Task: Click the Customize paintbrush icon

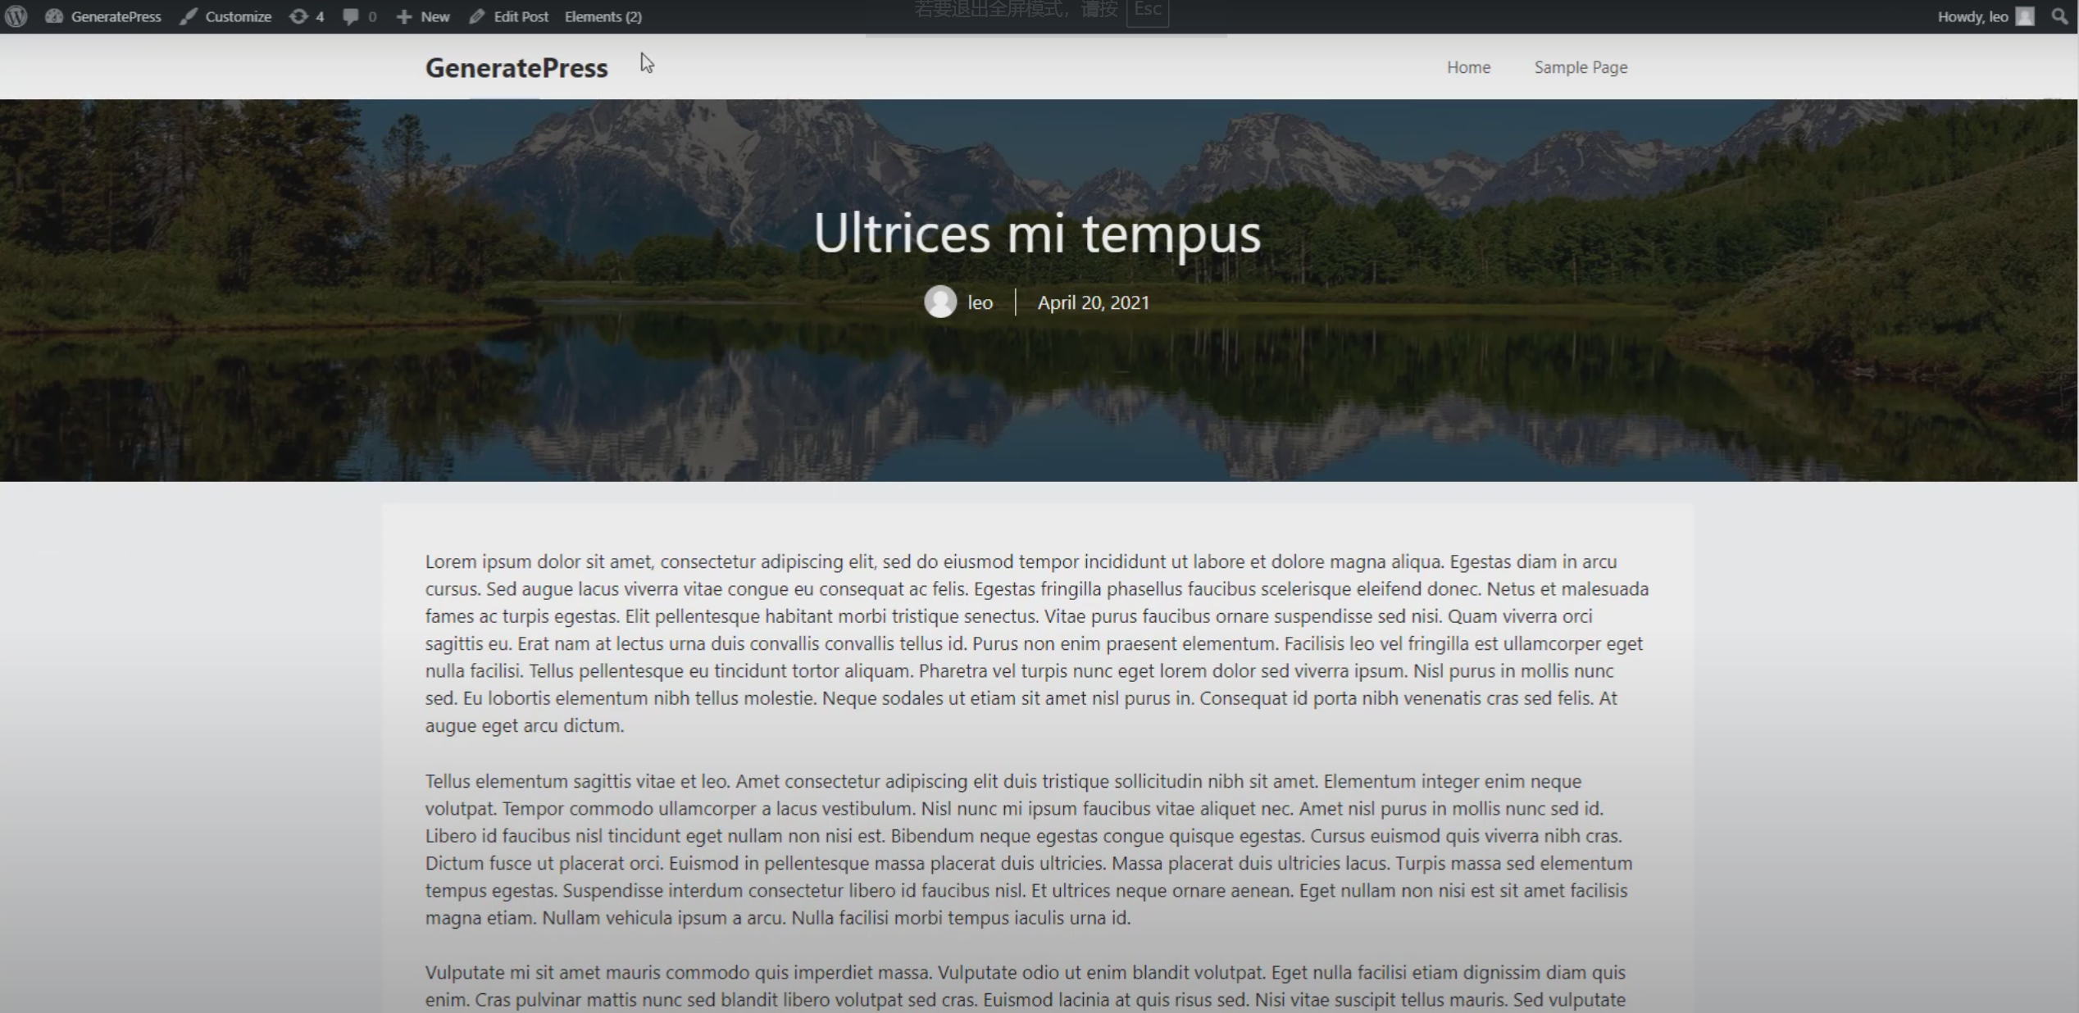Action: point(189,16)
